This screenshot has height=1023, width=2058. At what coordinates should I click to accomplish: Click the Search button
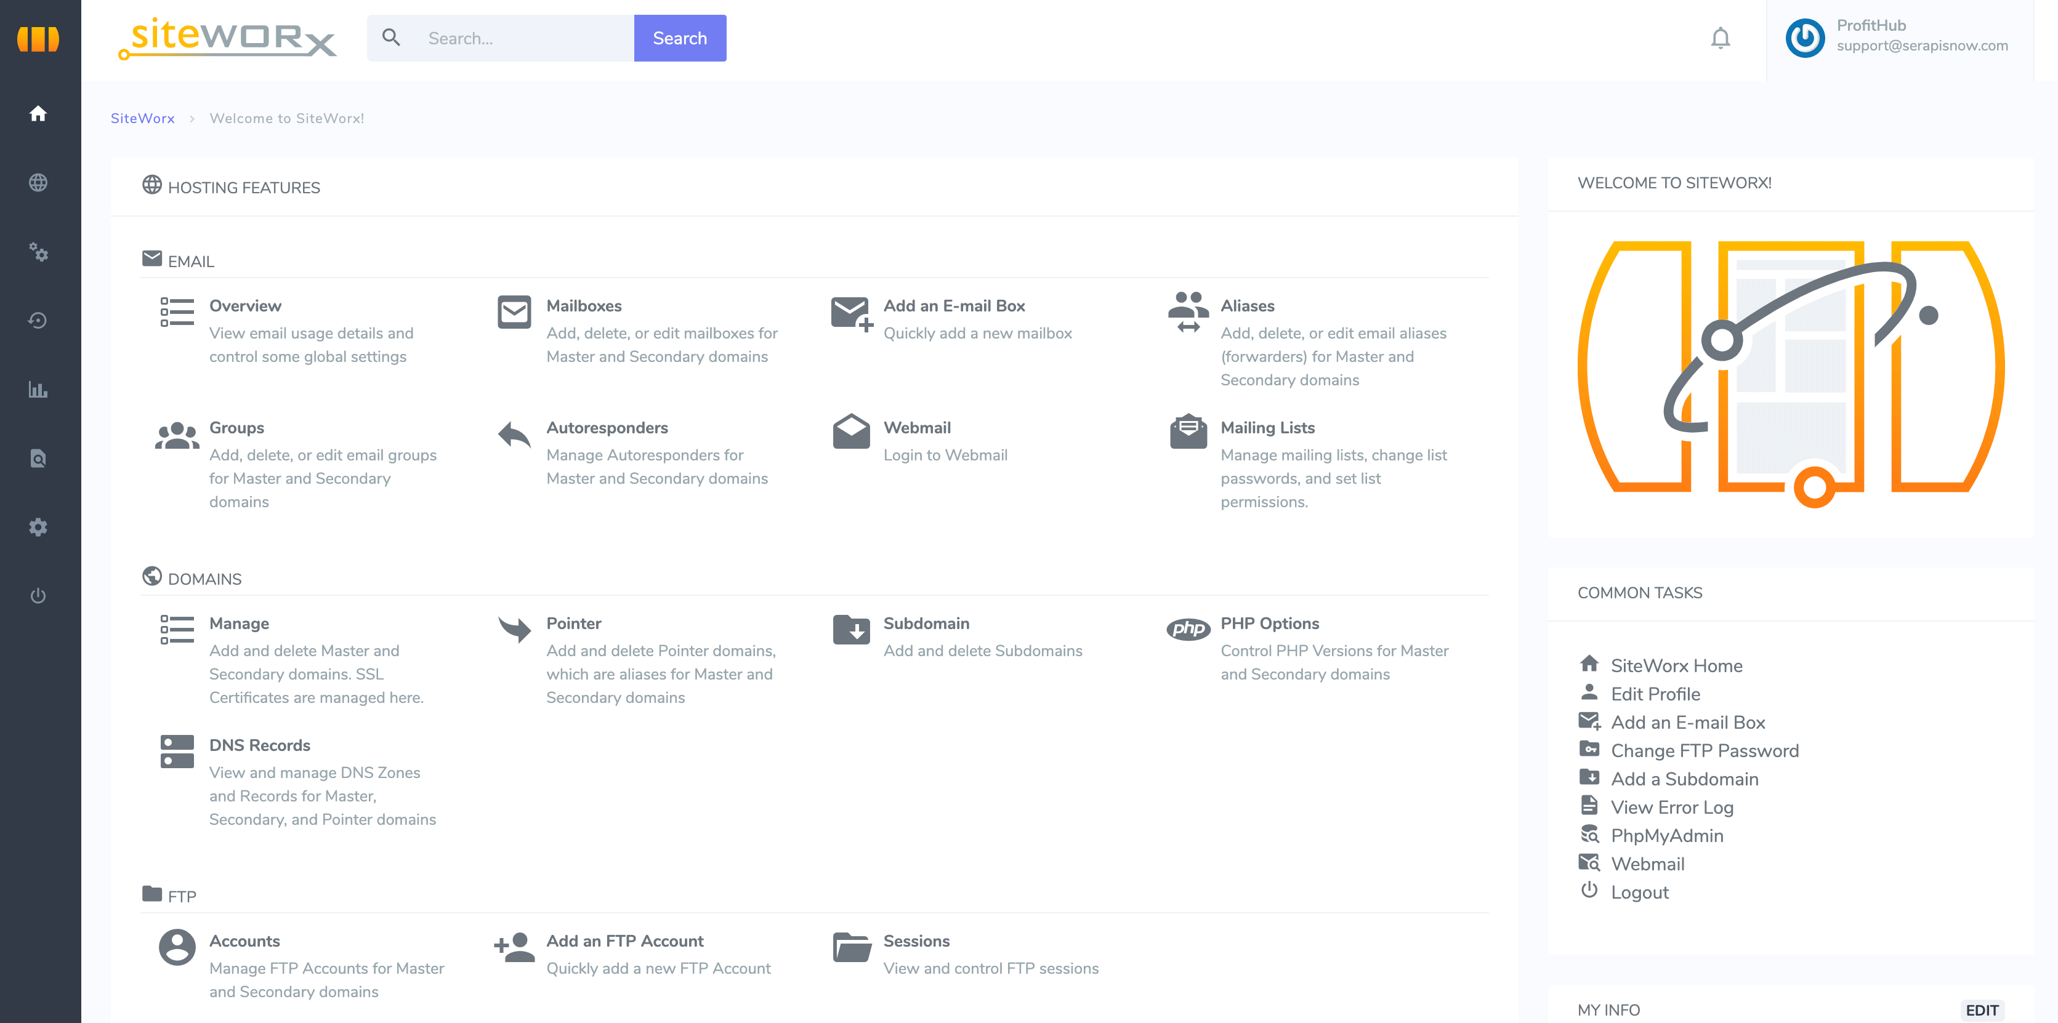coord(680,38)
